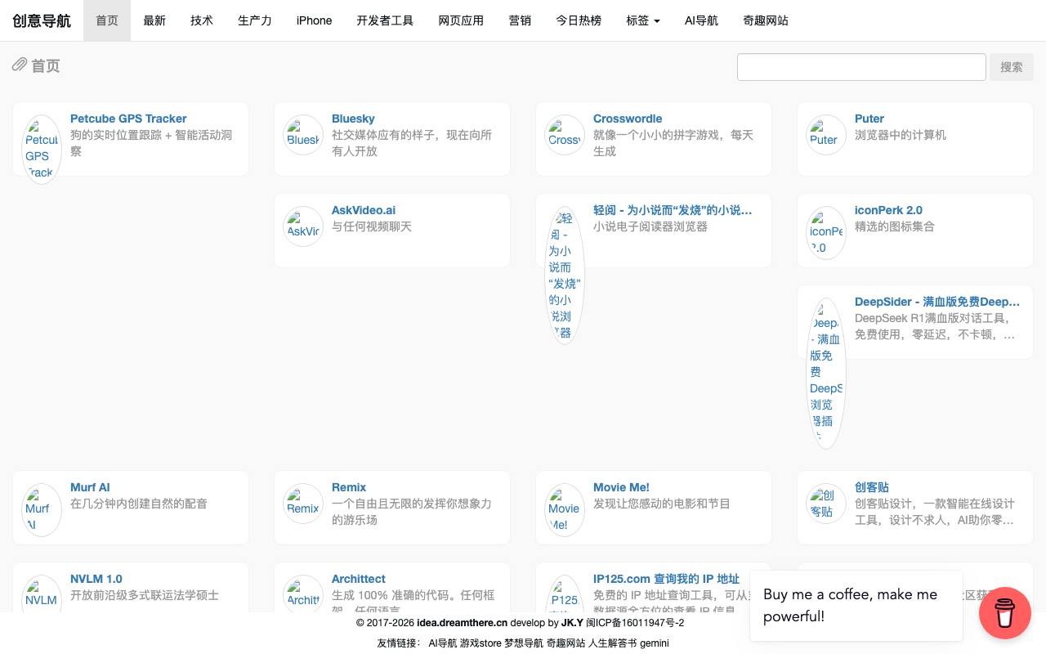Click the "Buy me a coffee" message bubble
This screenshot has height=654, width=1046.
coord(856,605)
